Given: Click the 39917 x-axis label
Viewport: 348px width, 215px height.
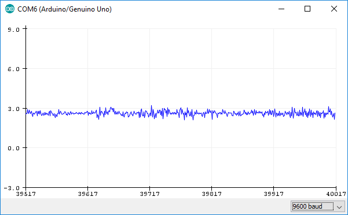Looking at the screenshot, I should pos(273,194).
